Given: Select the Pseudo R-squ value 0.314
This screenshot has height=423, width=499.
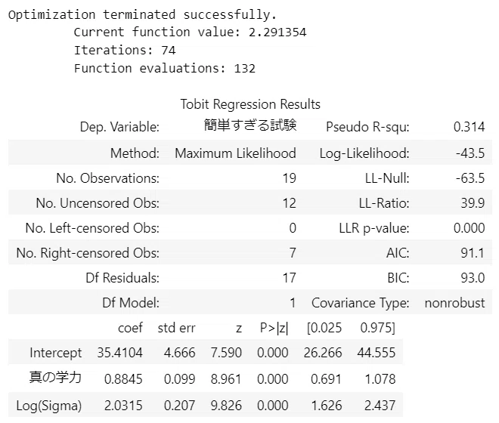Looking at the screenshot, I should 469,127.
